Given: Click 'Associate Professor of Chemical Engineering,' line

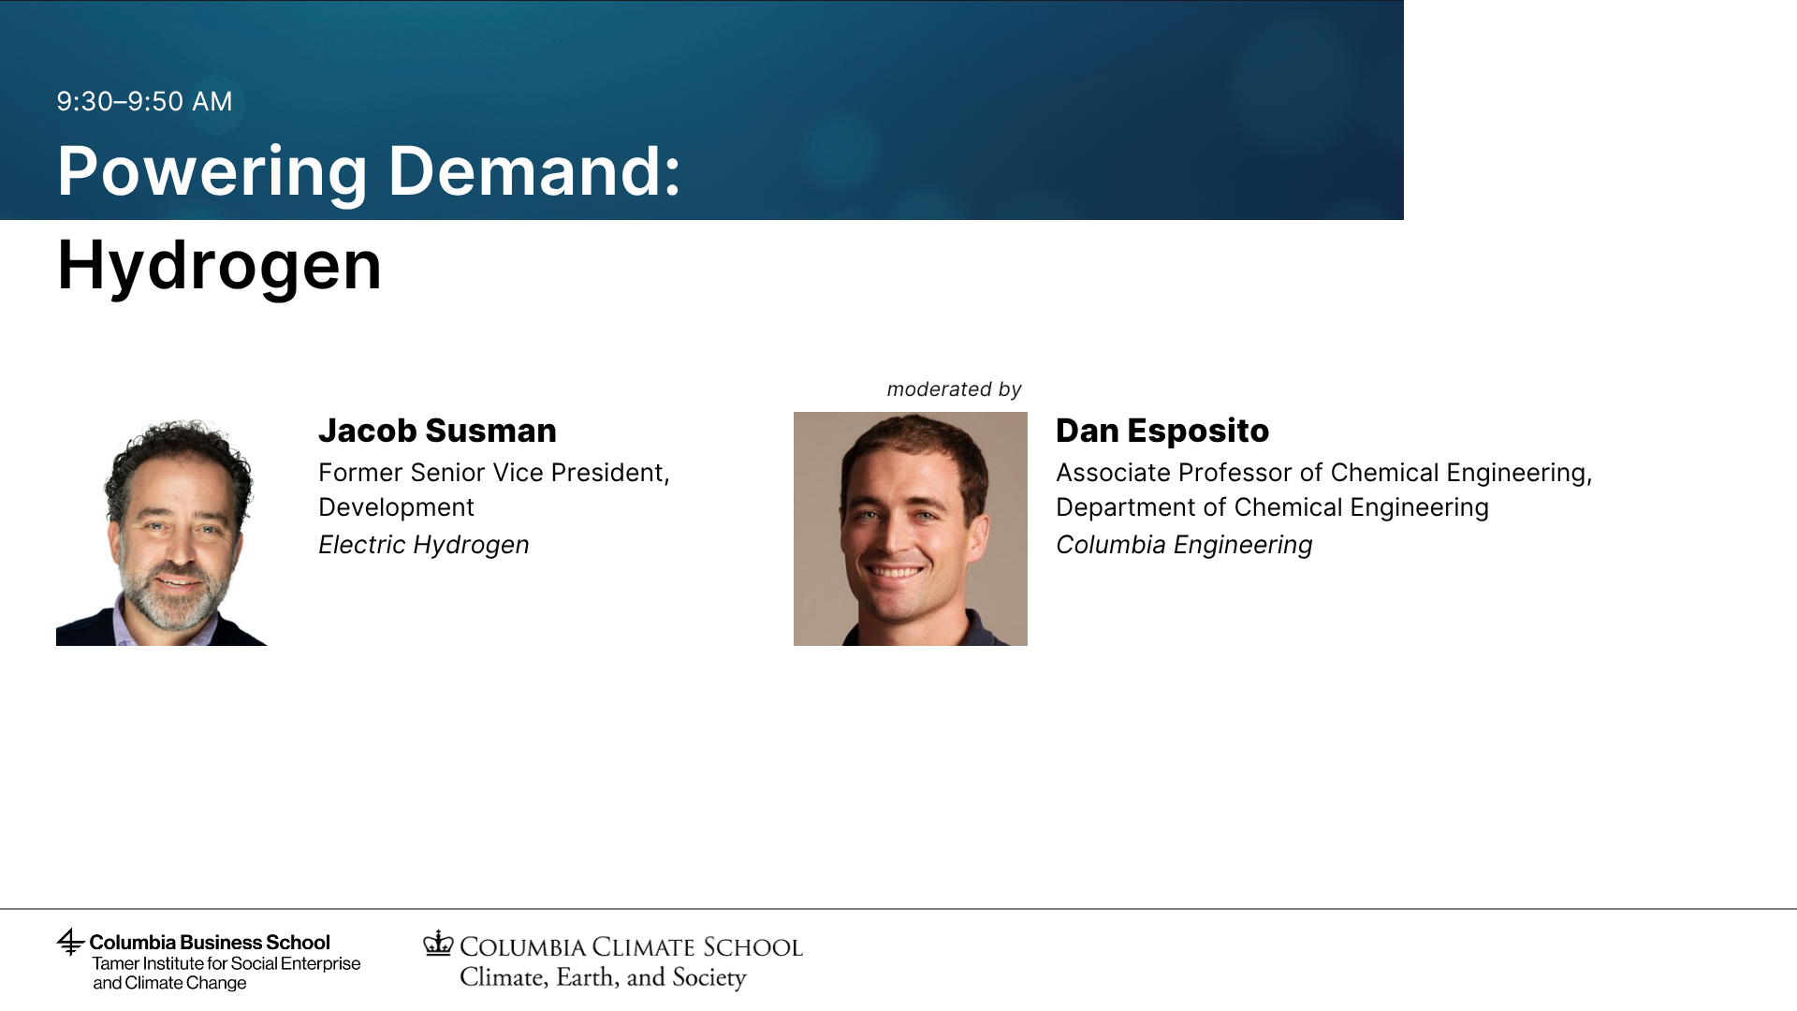Looking at the screenshot, I should tap(1324, 473).
